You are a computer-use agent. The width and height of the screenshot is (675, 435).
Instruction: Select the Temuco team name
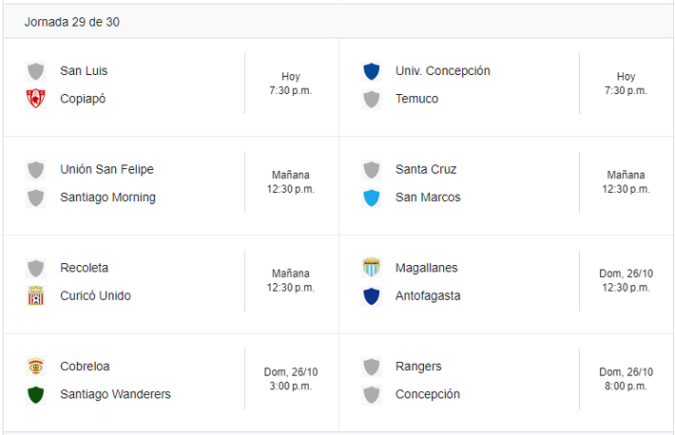click(416, 99)
